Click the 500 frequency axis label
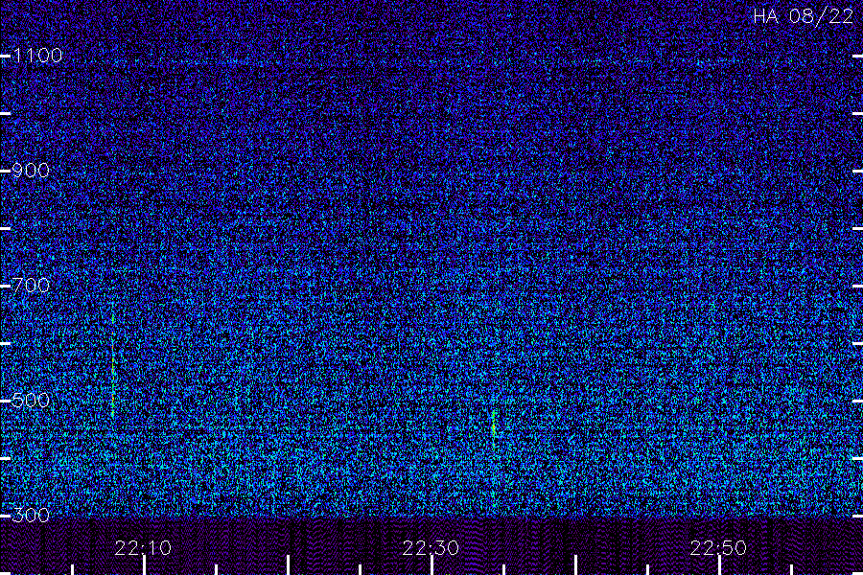 click(31, 401)
